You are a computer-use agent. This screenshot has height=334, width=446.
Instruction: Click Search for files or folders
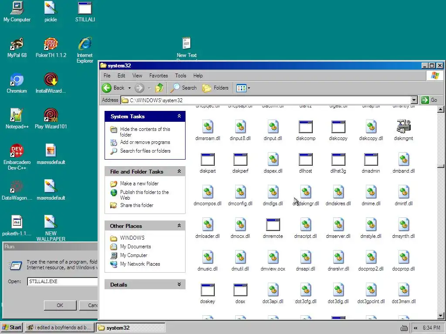coord(145,151)
